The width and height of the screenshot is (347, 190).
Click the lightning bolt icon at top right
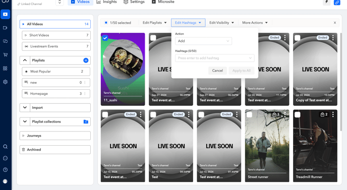[x=326, y=2]
